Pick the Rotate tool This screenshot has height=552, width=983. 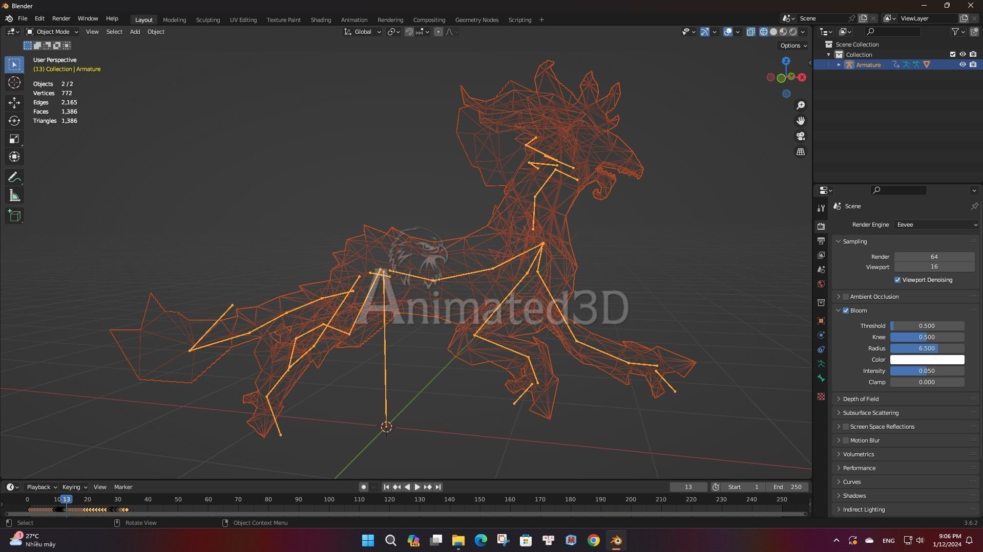[x=14, y=121]
